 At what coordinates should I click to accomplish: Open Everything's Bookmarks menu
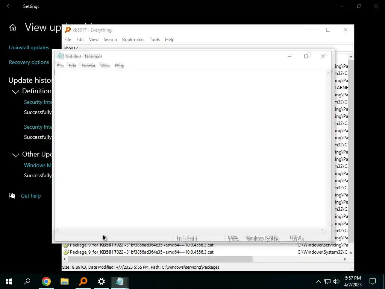[x=133, y=39]
